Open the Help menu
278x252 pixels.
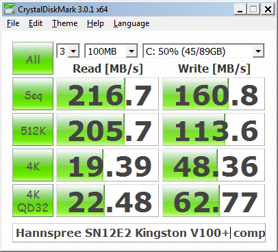(x=95, y=23)
